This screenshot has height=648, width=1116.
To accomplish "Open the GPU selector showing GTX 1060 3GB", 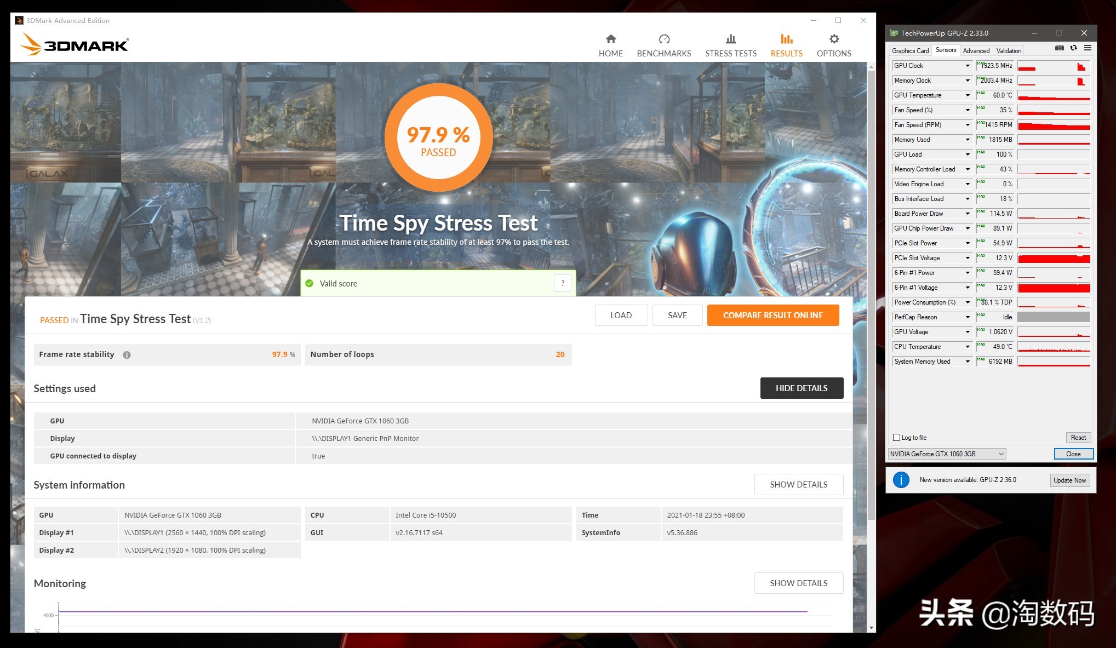I will click(946, 454).
